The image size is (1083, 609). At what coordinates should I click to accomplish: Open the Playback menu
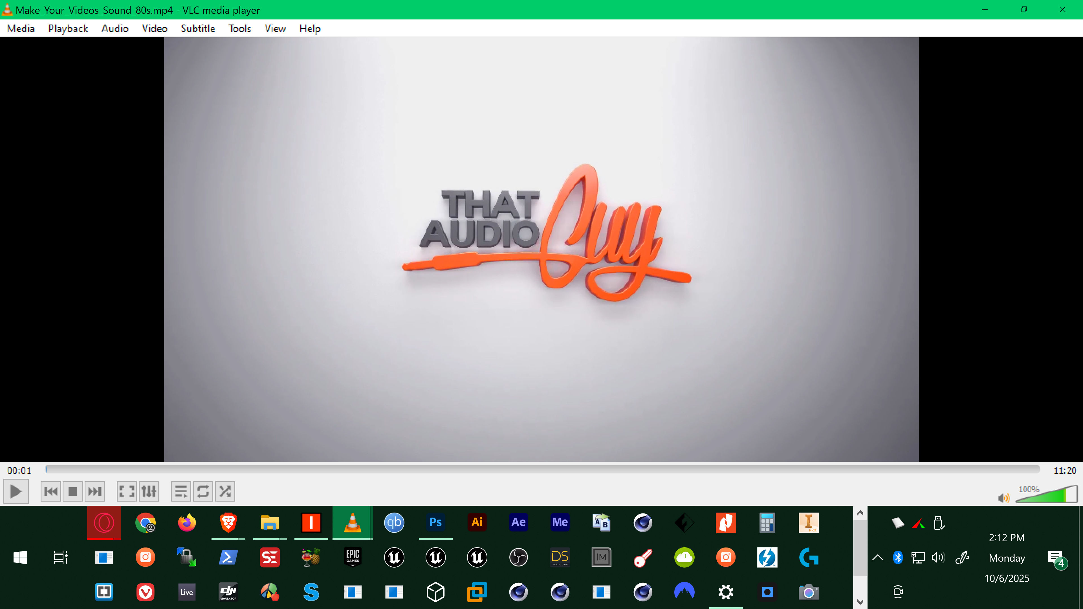[x=68, y=28]
